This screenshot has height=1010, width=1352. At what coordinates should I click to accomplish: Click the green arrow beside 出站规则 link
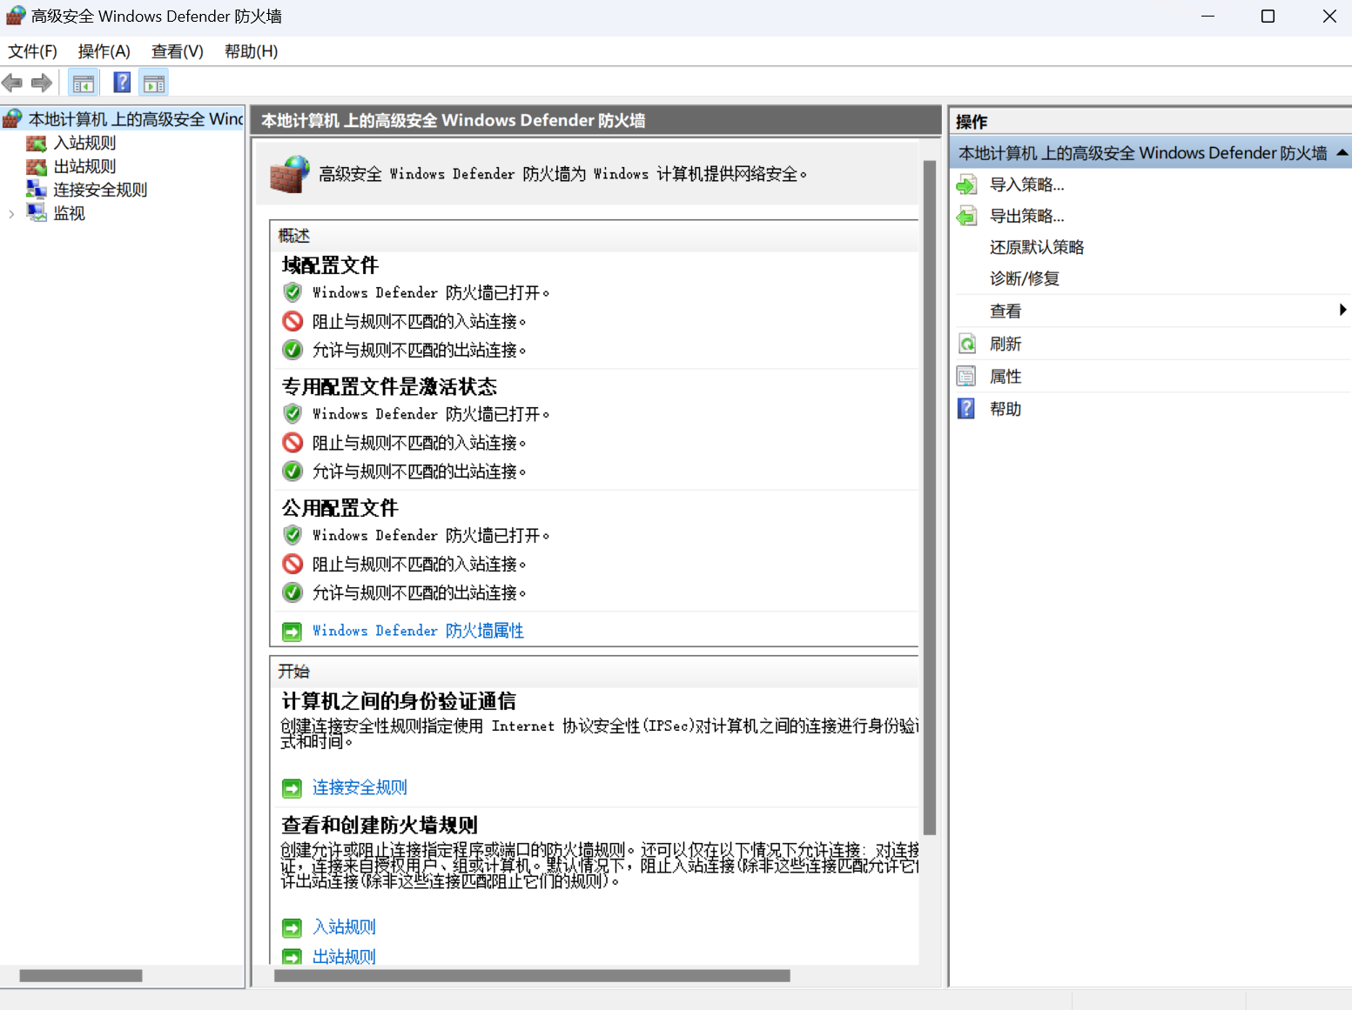click(x=292, y=956)
